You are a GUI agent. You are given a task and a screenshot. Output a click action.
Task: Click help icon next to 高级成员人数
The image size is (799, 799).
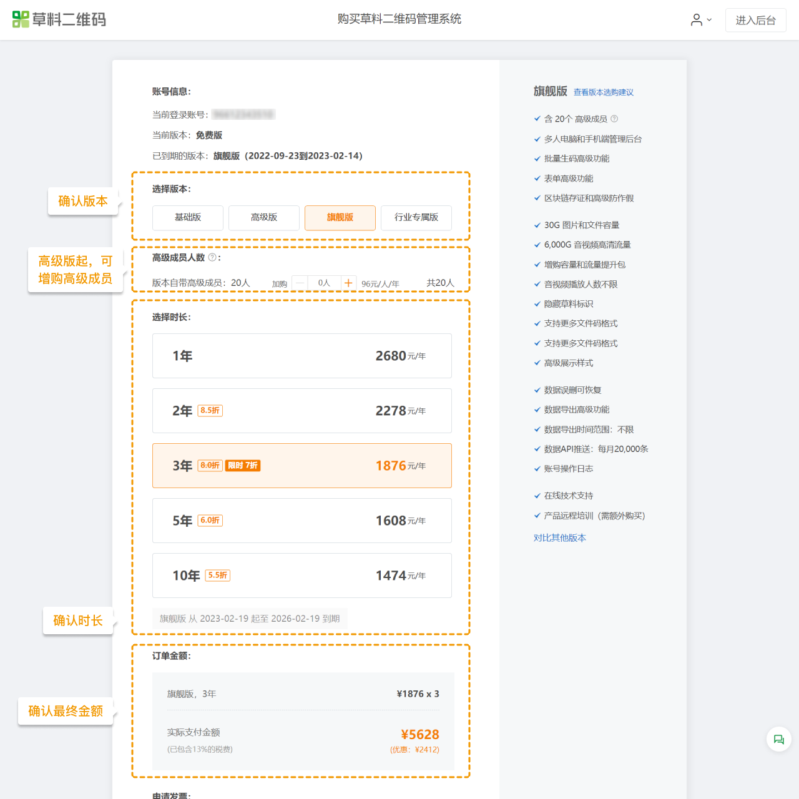point(212,257)
